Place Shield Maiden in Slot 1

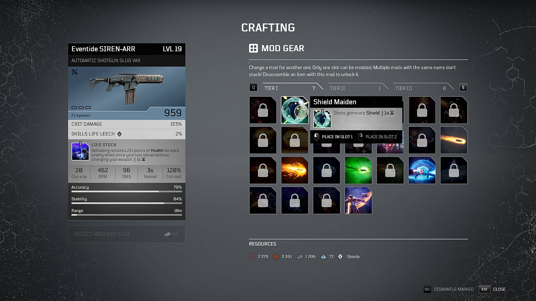[335, 137]
